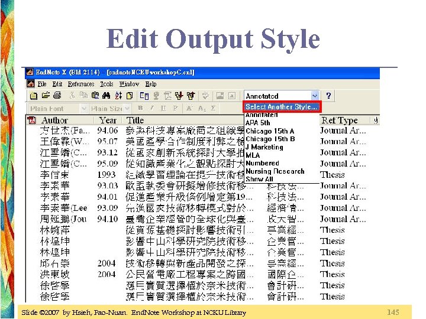Click the Cut scissors icon
This screenshot has height=319, width=426.
click(72, 96)
